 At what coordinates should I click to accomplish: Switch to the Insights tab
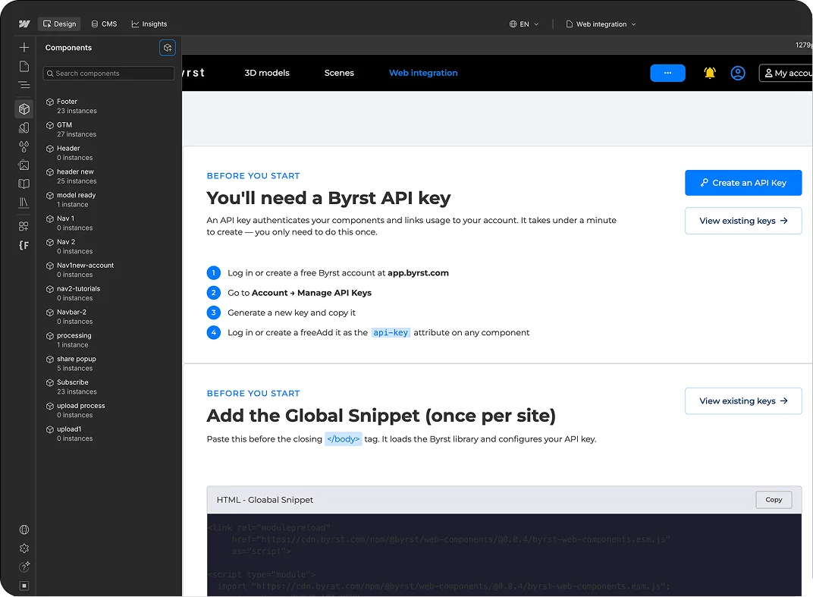pos(149,24)
